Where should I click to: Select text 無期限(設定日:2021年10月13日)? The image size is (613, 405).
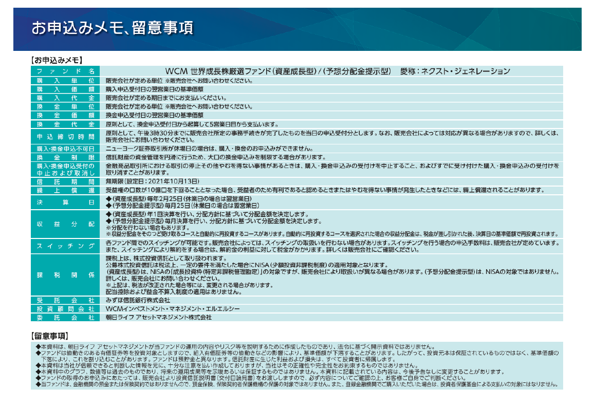153,181
